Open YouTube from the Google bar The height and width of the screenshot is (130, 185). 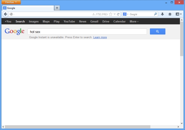69,22
